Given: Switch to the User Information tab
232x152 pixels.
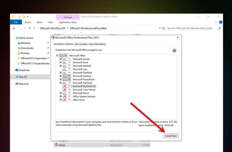Looking at the screenshot, I should [x=97, y=44].
